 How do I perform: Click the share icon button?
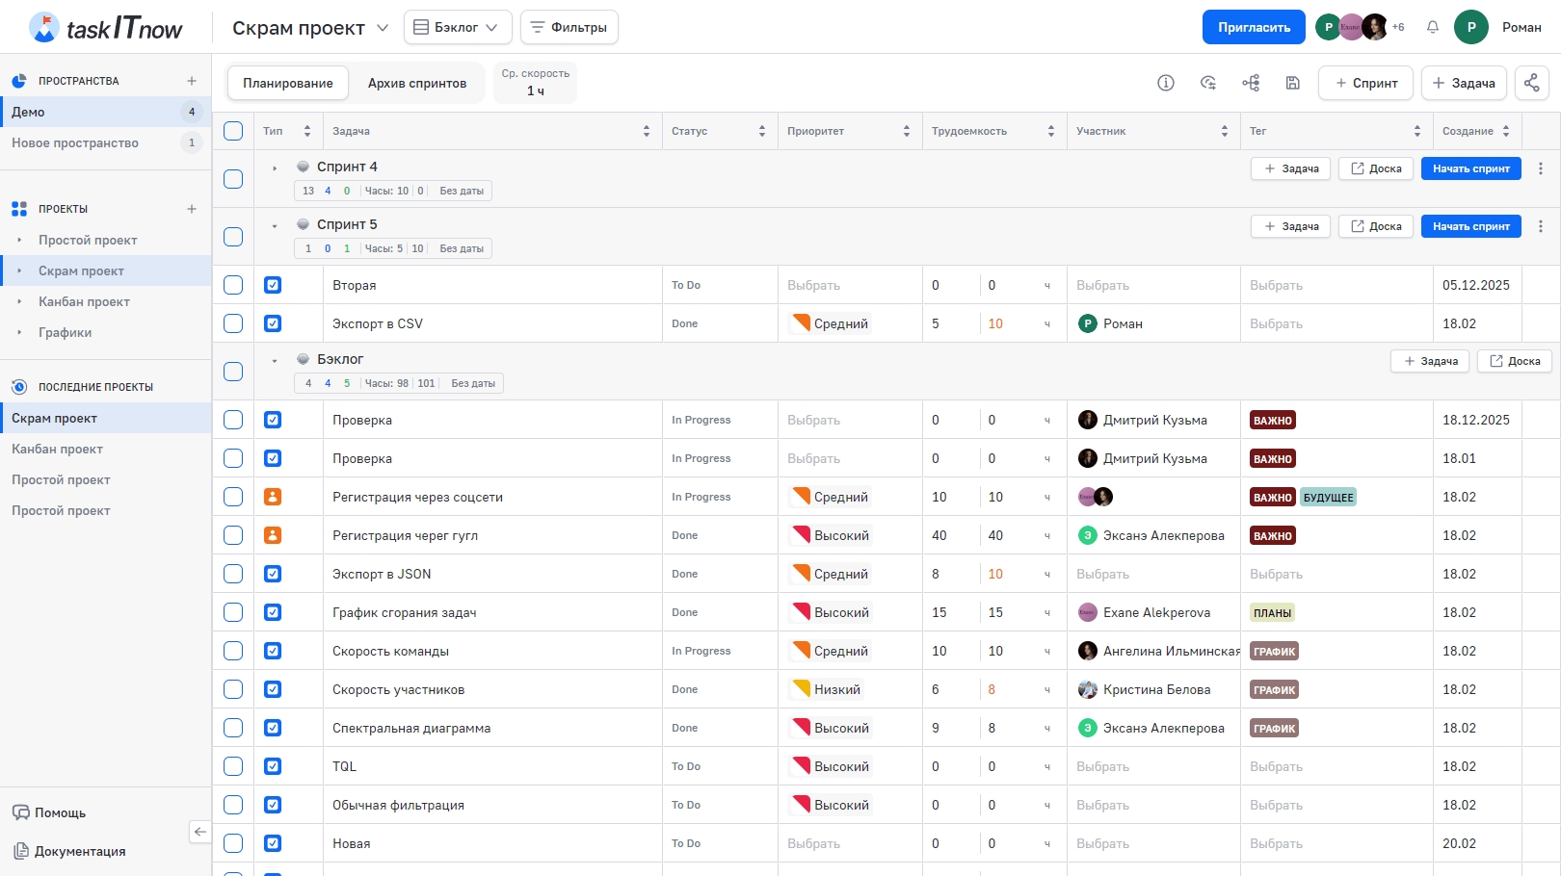click(x=1531, y=83)
